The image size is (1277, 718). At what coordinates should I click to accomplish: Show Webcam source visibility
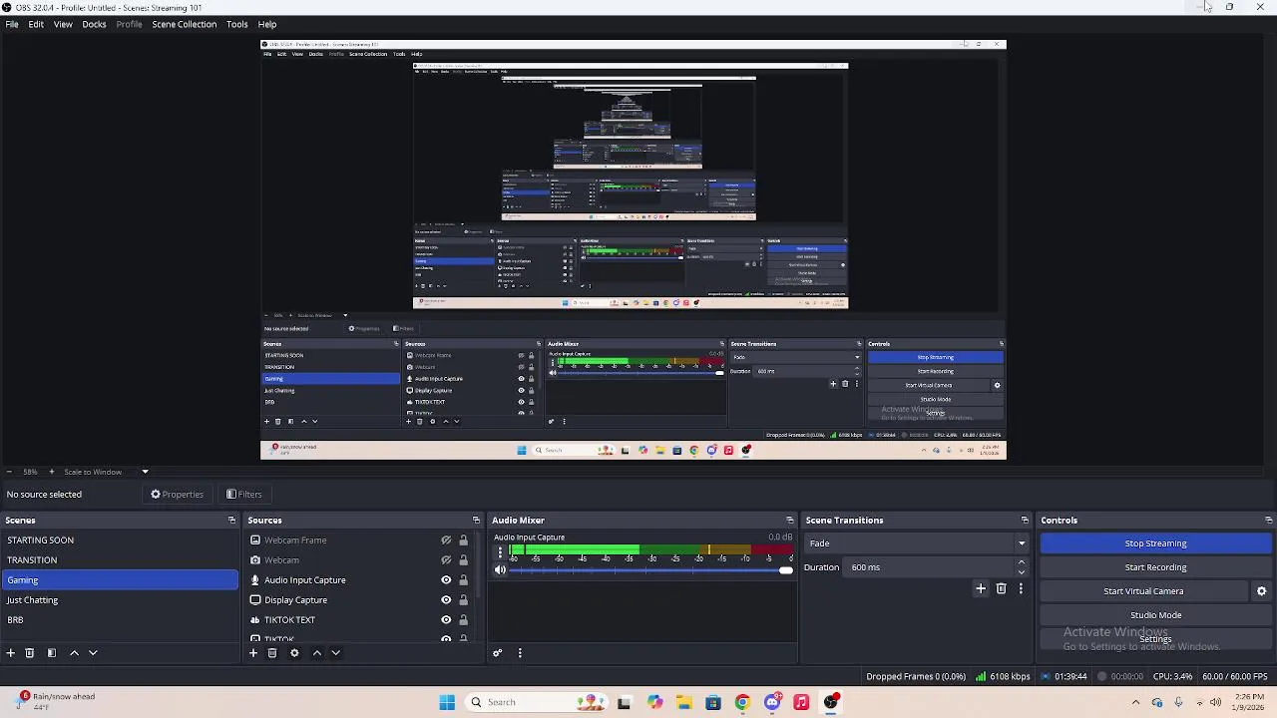click(446, 560)
